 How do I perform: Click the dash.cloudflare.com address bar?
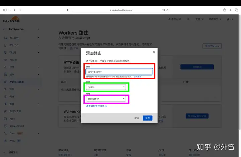pos(120,10)
